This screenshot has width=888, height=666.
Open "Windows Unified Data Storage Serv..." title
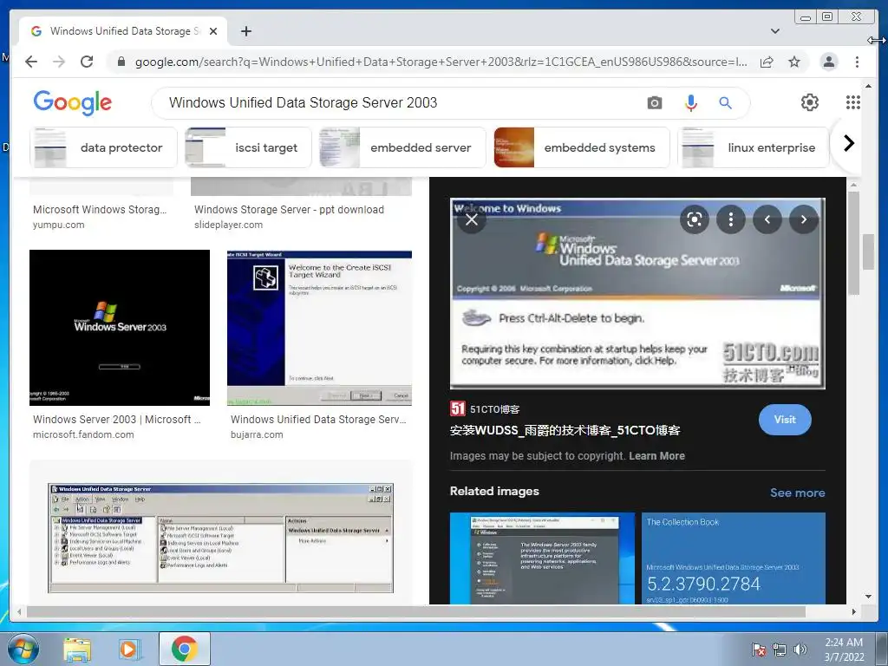(318, 420)
